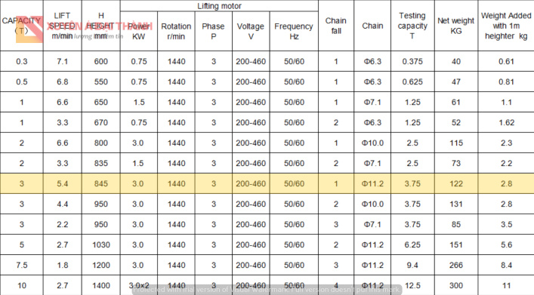Select the lift speed cell "6.8"
Image resolution: width=534 pixels, height=295 pixels.
[x=63, y=81]
